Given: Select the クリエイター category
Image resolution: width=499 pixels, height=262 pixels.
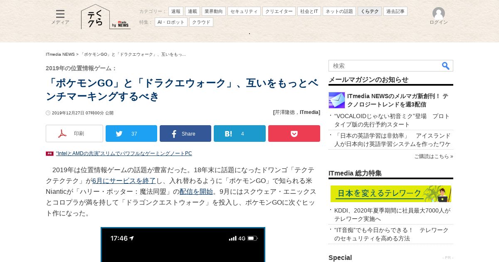Looking at the screenshot, I should click(x=279, y=11).
